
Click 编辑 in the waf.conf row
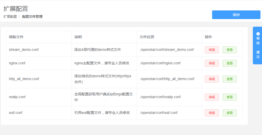pos(212,113)
